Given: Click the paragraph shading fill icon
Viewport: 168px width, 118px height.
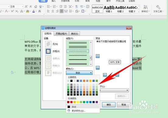Looking at the screenshot, I should [x=77, y=11].
